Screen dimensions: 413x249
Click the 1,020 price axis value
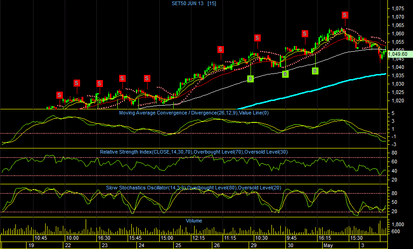(x=398, y=101)
